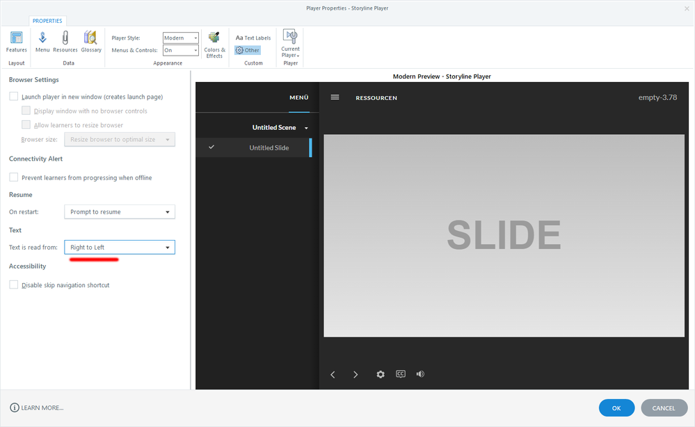Screen dimensions: 695x427
Task: Select the MENÜ tab in preview
Action: (x=298, y=98)
